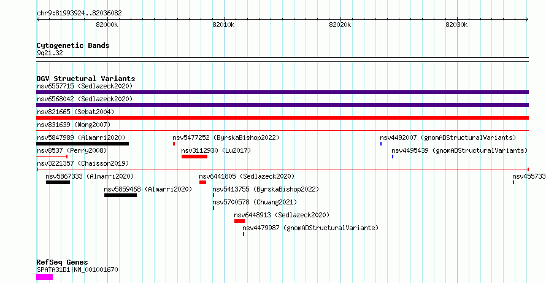The height and width of the screenshot is (283, 546).
Task: Click the nsv5859468 black variant bar
Action: point(120,195)
